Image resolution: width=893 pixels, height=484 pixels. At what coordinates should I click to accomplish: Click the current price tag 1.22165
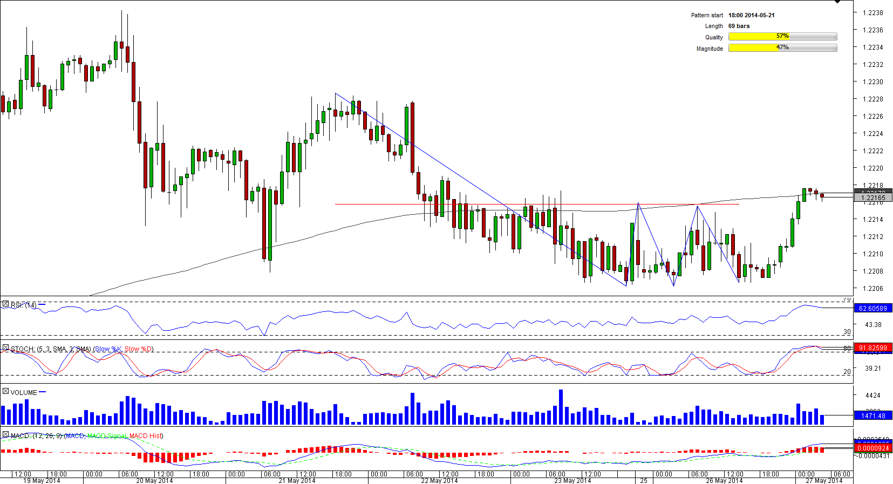(873, 198)
